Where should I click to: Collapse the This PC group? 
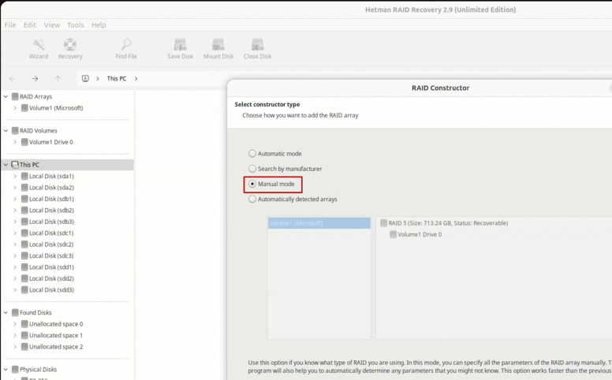click(6, 165)
